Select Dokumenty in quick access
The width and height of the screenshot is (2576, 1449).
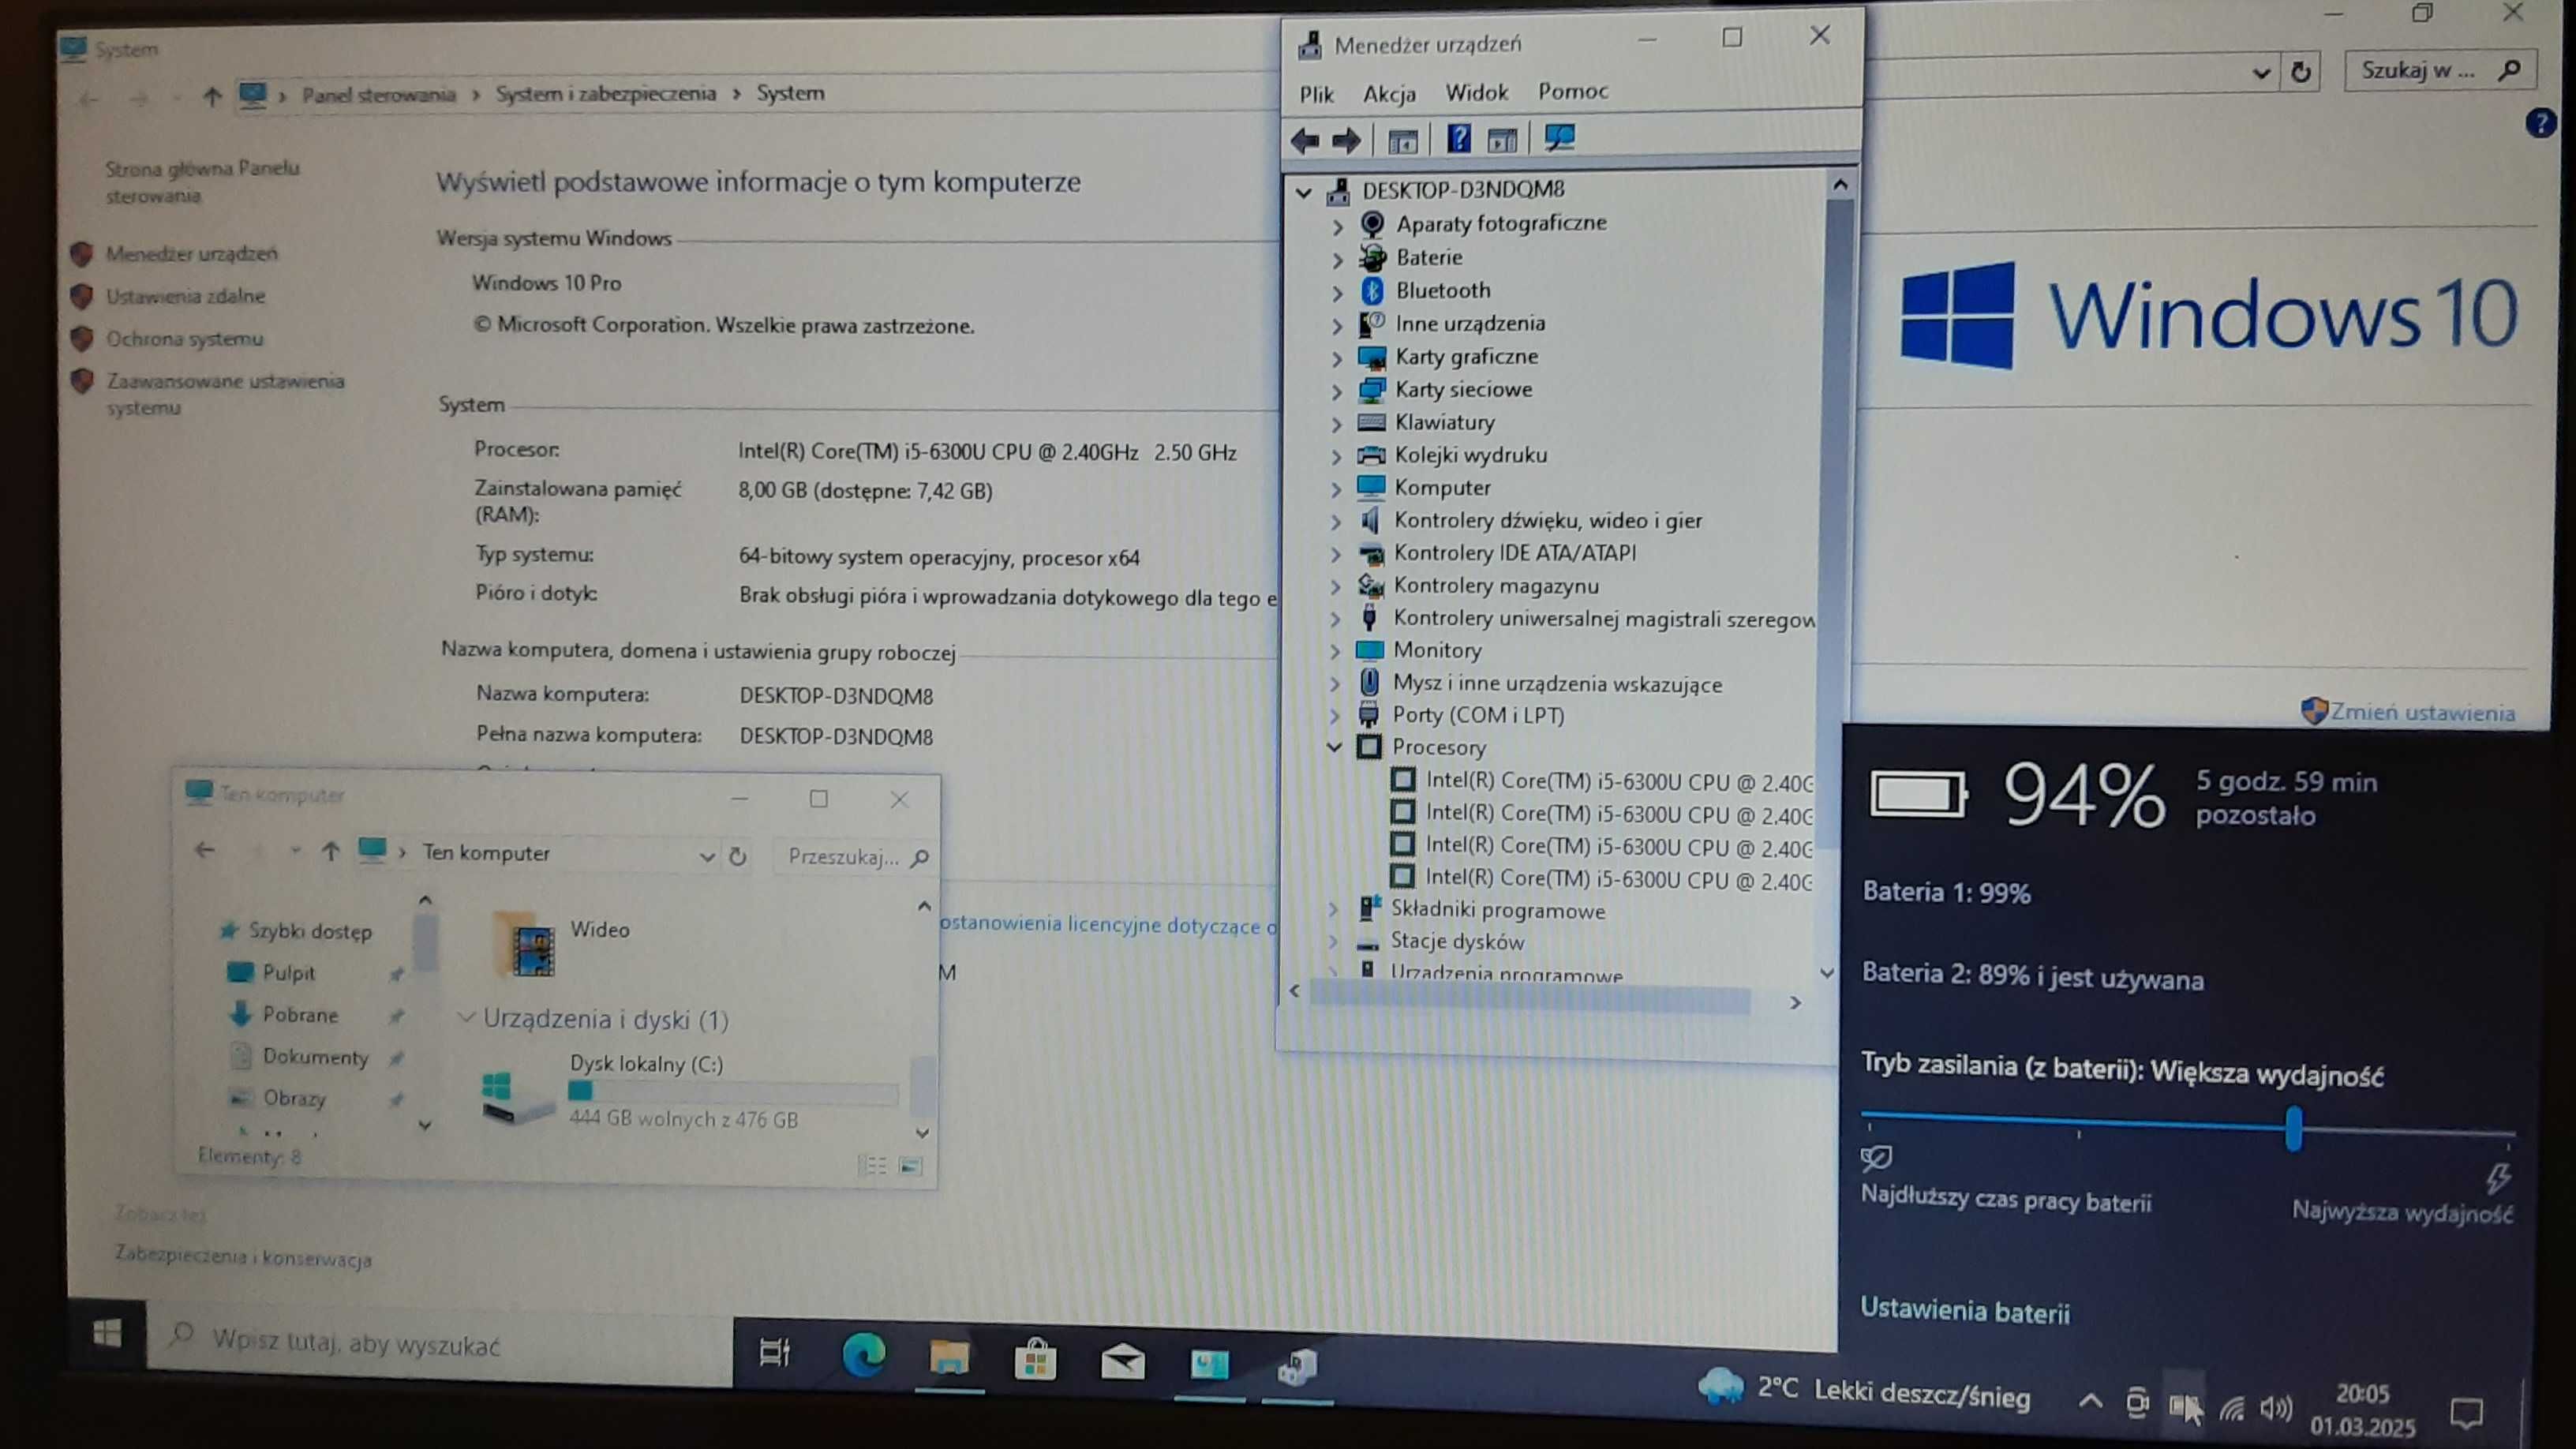tap(315, 1057)
